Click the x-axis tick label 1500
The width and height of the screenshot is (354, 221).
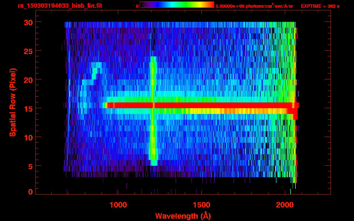tap(202, 205)
